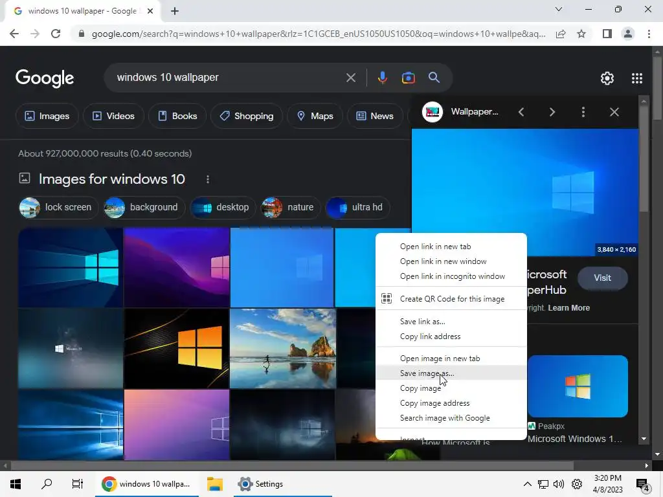Open options next to Images for windows 10

[x=208, y=179]
